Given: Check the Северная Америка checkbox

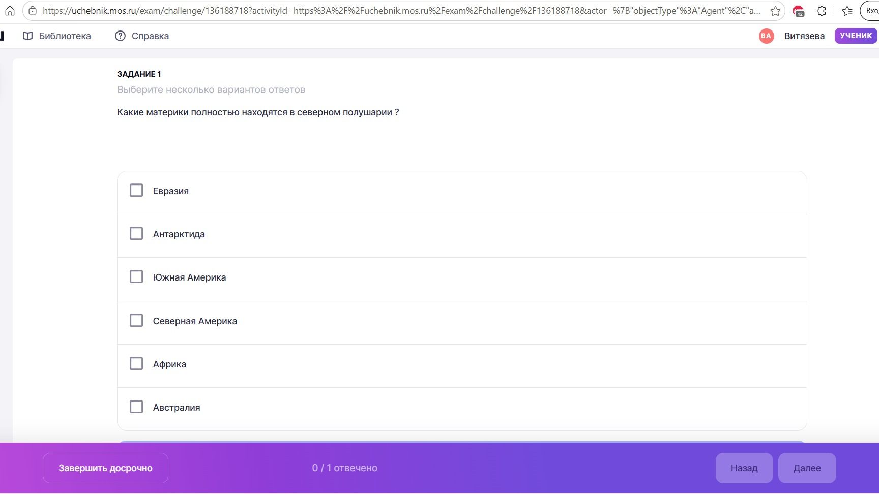Looking at the screenshot, I should pos(136,320).
